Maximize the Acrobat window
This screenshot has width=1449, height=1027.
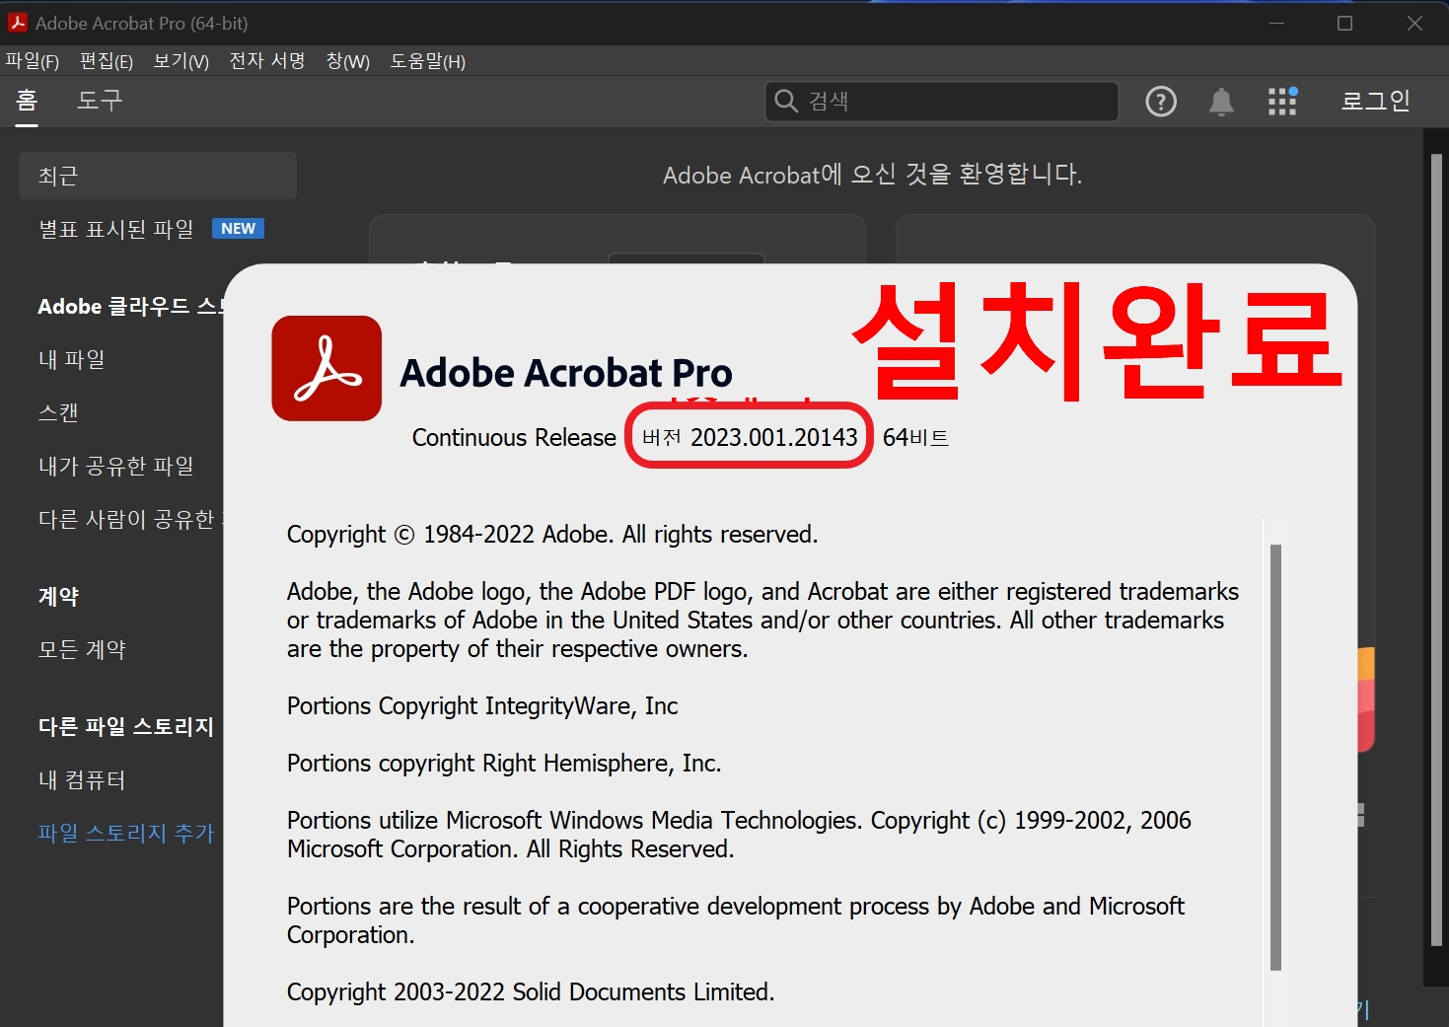1344,23
